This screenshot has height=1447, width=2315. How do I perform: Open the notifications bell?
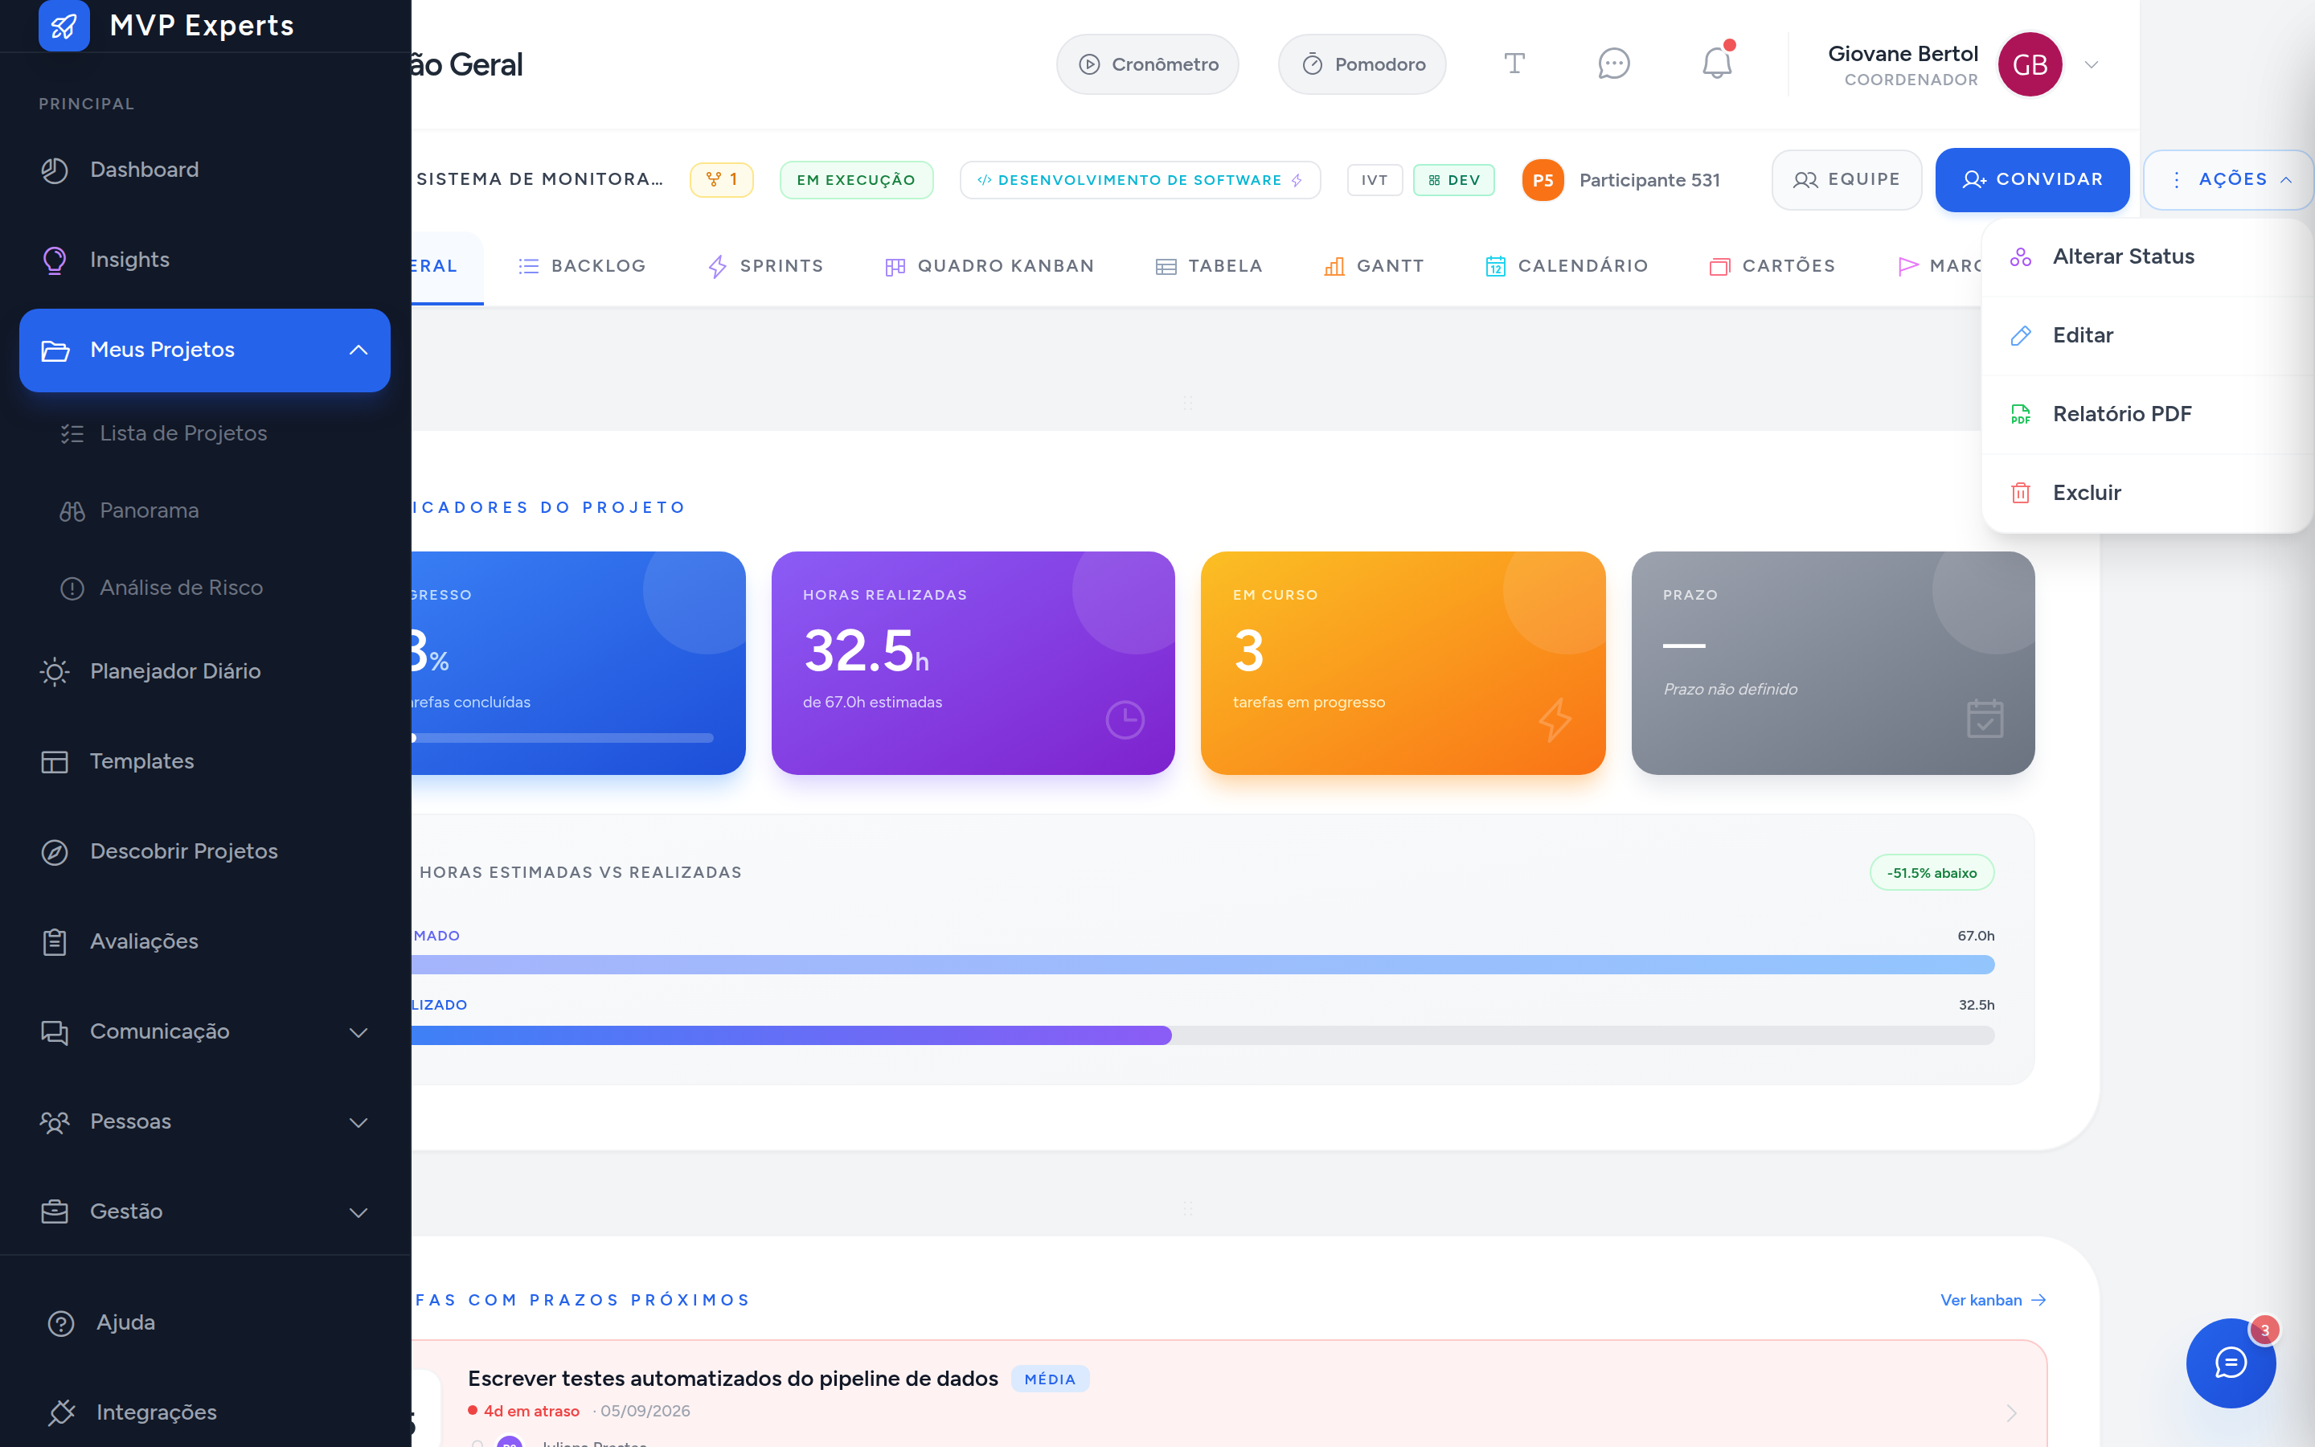(1717, 64)
